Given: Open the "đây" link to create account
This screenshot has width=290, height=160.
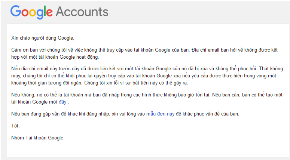Looking at the screenshot, I should [62, 102].
